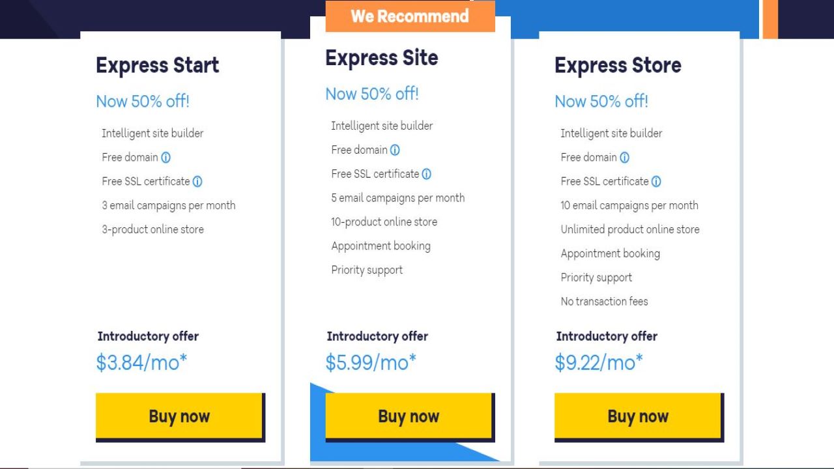The width and height of the screenshot is (834, 469).
Task: Click the Express Start plan title
Action: [x=158, y=65]
